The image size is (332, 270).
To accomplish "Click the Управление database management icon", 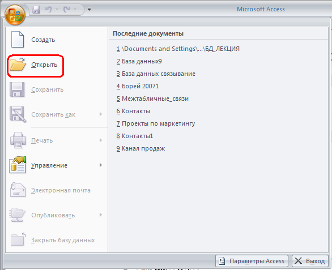I will click(18, 165).
